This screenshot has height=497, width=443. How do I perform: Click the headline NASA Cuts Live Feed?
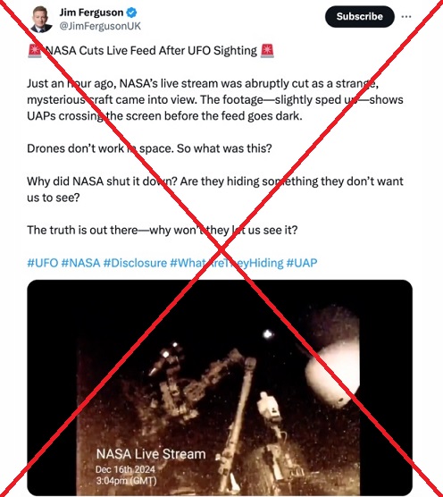(x=151, y=51)
